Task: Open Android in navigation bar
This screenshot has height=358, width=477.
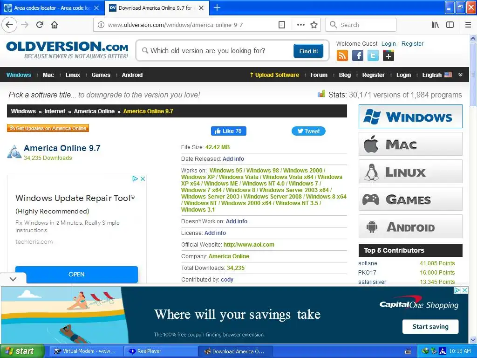Action: 132,75
